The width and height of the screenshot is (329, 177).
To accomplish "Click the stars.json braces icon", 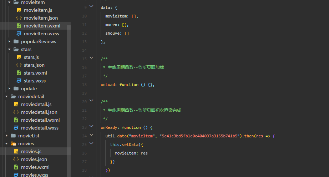I will tap(19, 65).
